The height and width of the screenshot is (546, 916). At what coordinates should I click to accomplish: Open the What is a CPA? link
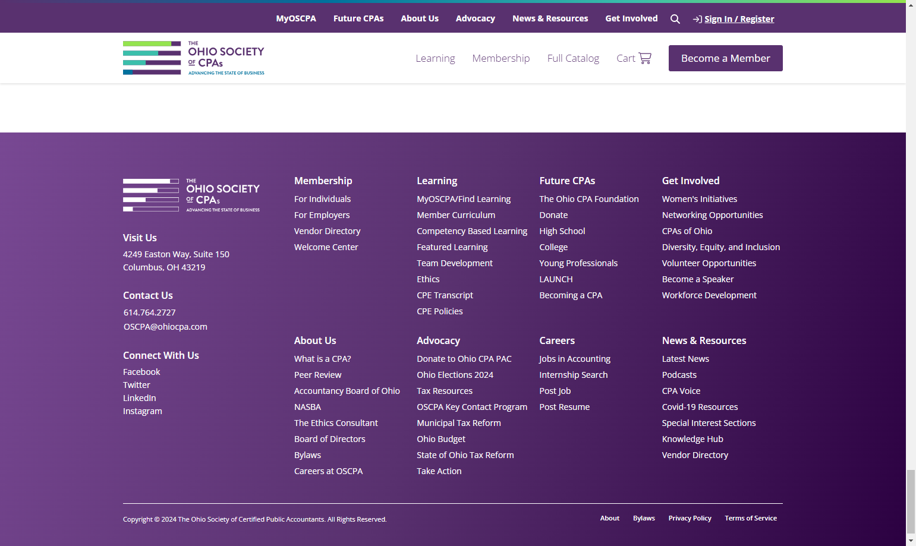coord(323,359)
